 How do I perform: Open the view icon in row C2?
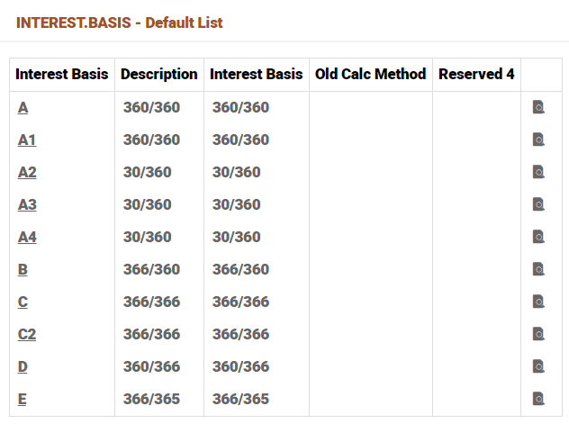click(x=538, y=334)
